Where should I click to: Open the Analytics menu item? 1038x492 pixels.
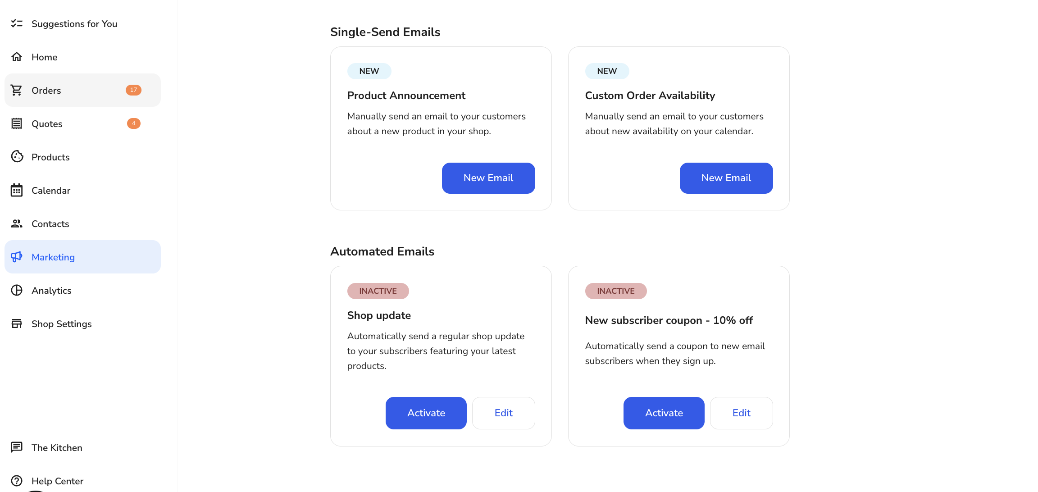[x=51, y=291]
